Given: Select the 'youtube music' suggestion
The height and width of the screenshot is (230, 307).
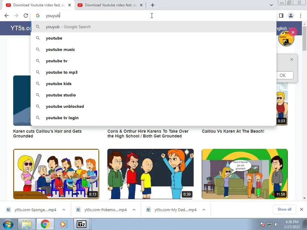Looking at the screenshot, I should 153,49.
